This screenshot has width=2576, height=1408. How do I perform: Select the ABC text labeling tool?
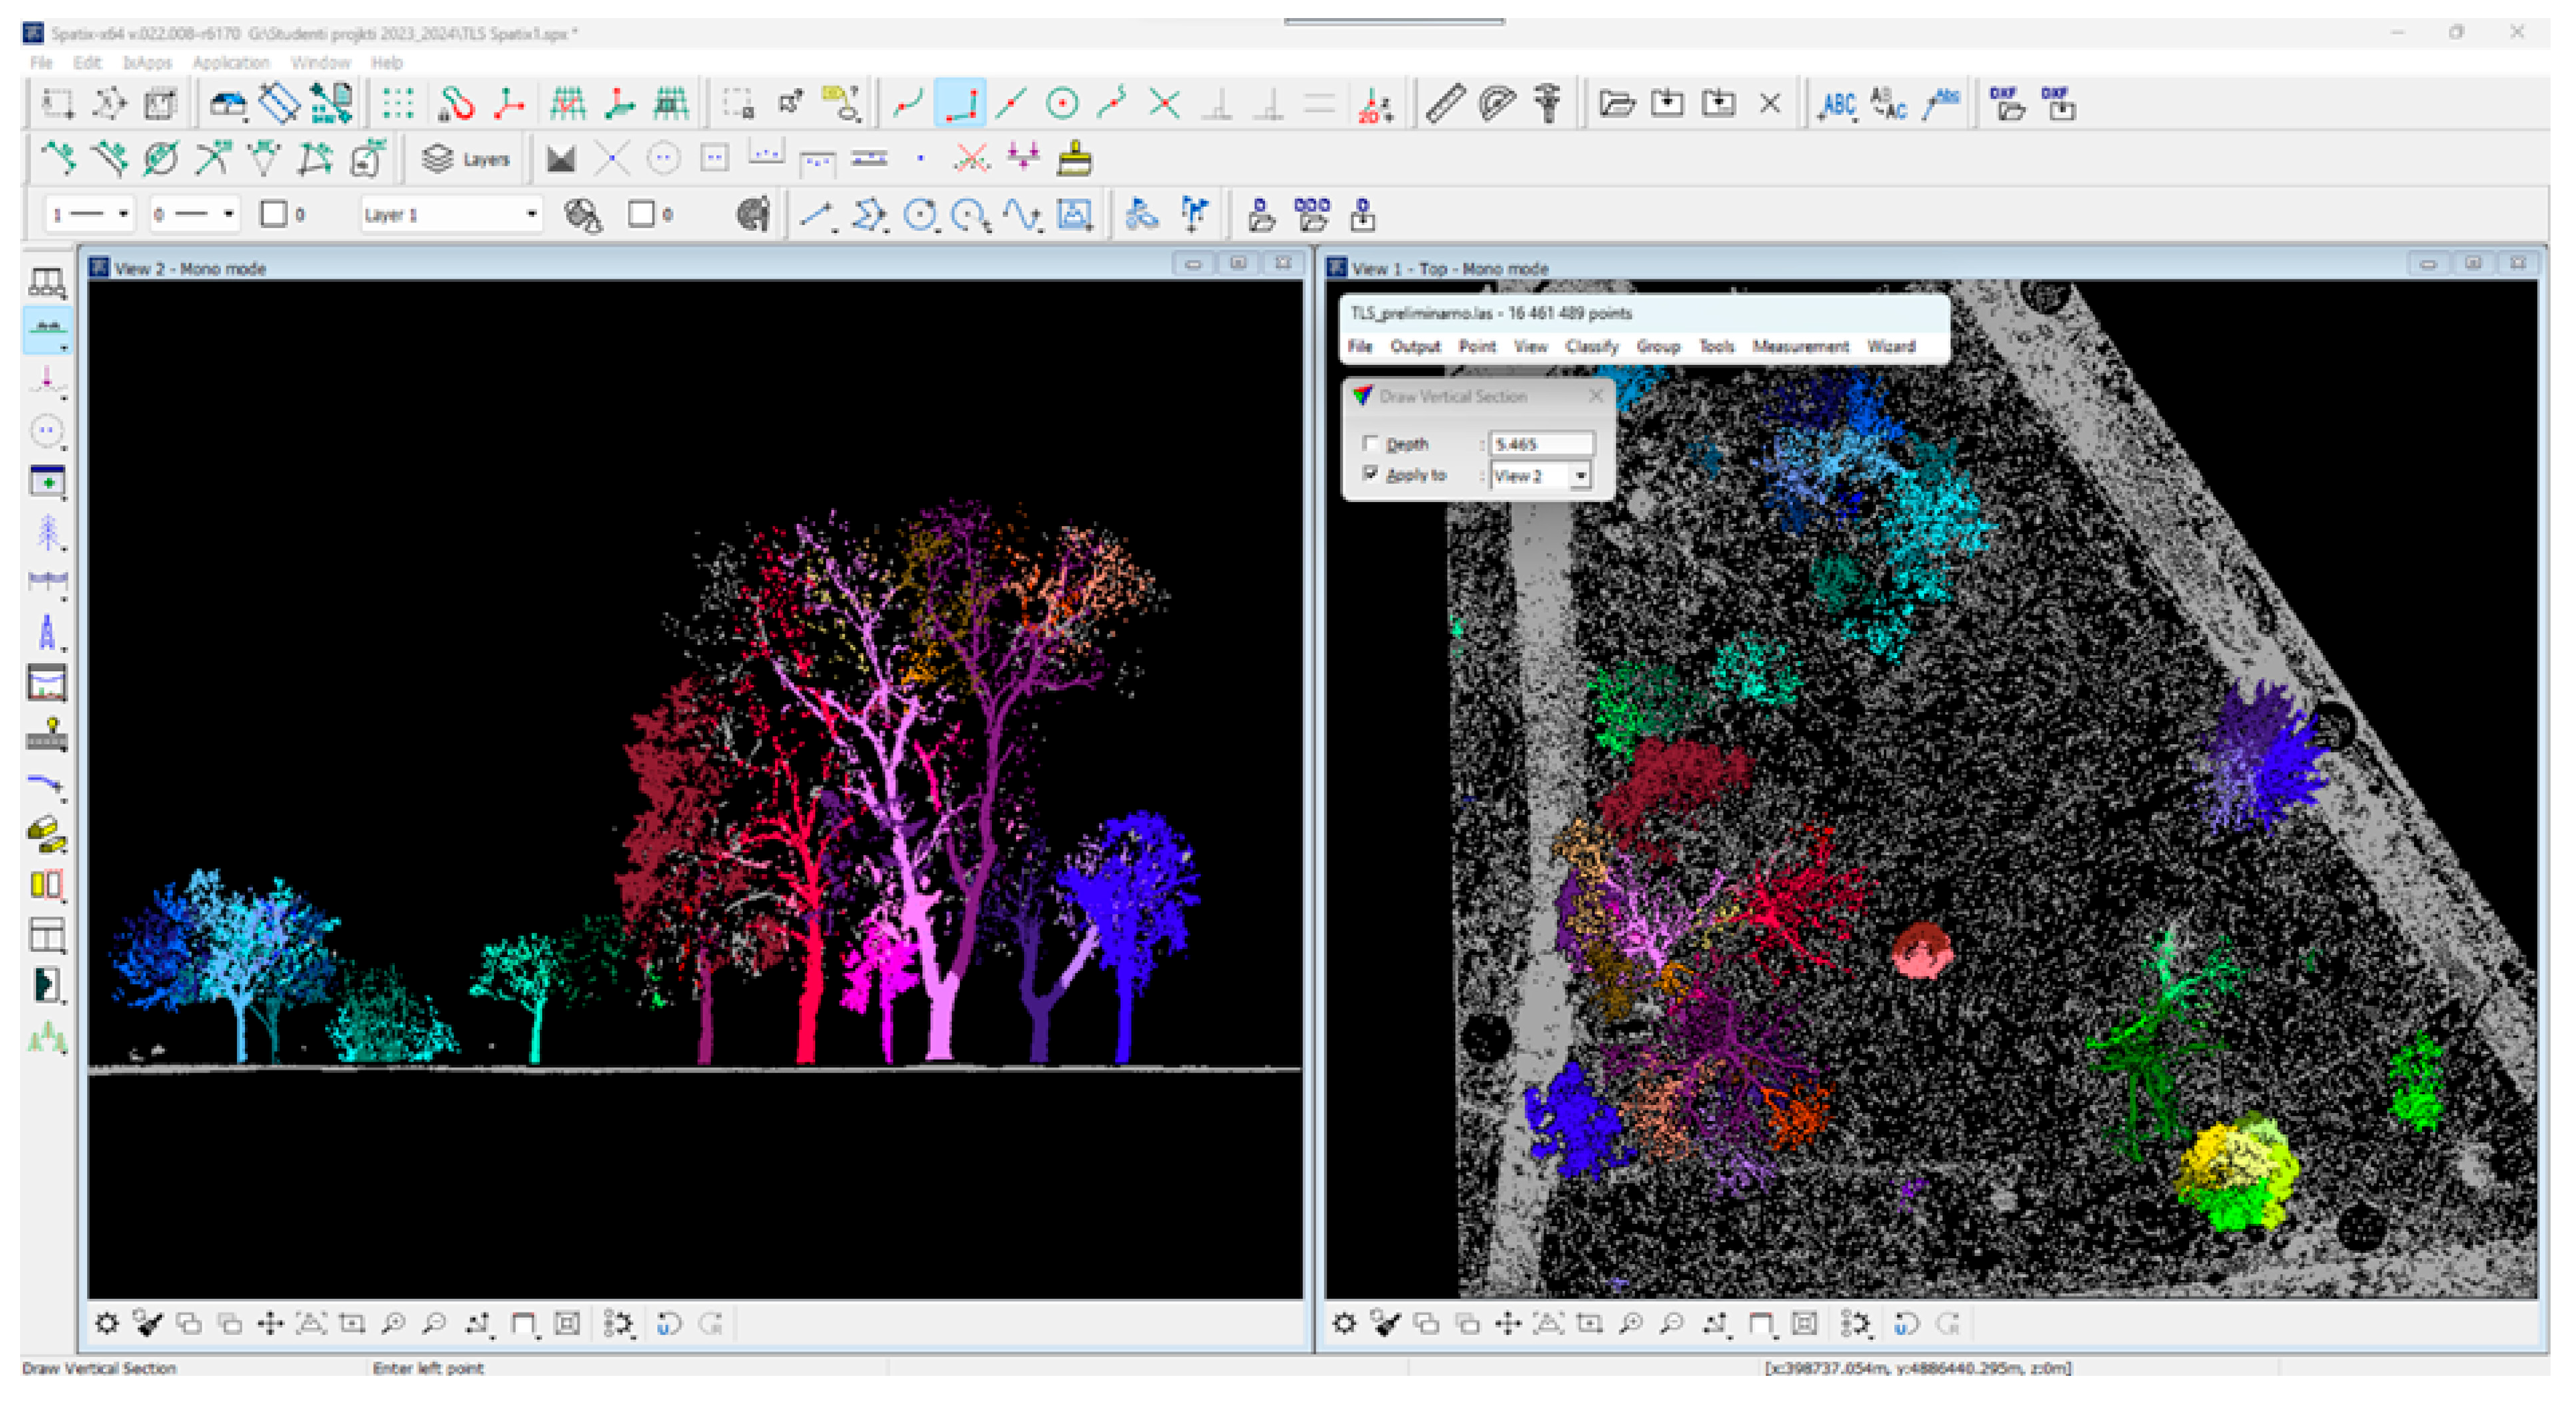tap(1840, 105)
